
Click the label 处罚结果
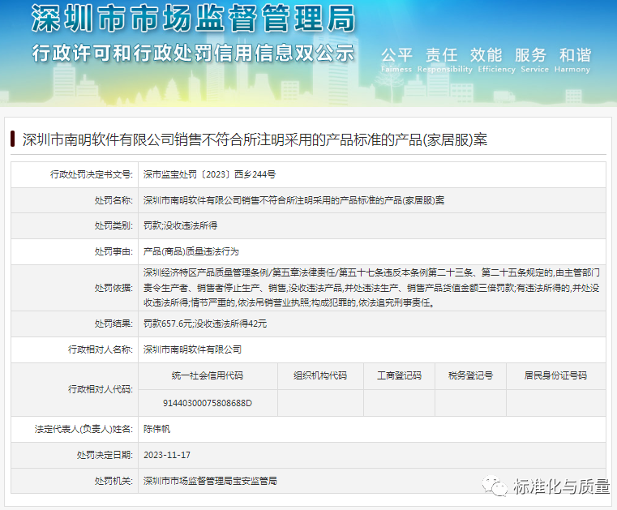pyautogui.click(x=114, y=324)
